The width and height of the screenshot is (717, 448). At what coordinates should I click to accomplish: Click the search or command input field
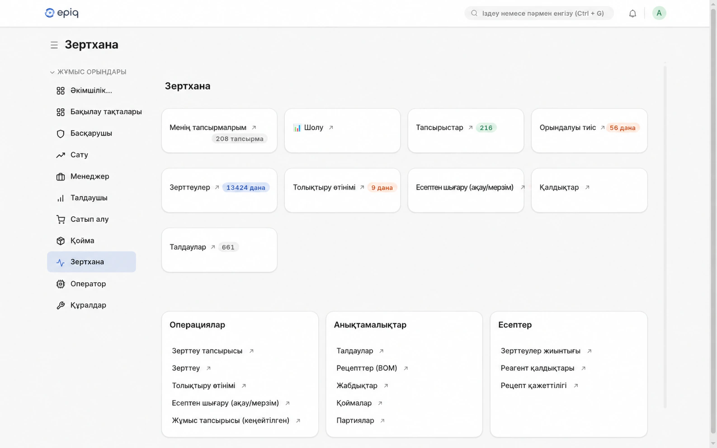pos(539,13)
